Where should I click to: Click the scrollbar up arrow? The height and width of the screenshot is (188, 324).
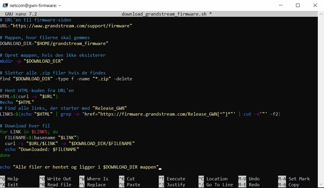pyautogui.click(x=321, y=14)
